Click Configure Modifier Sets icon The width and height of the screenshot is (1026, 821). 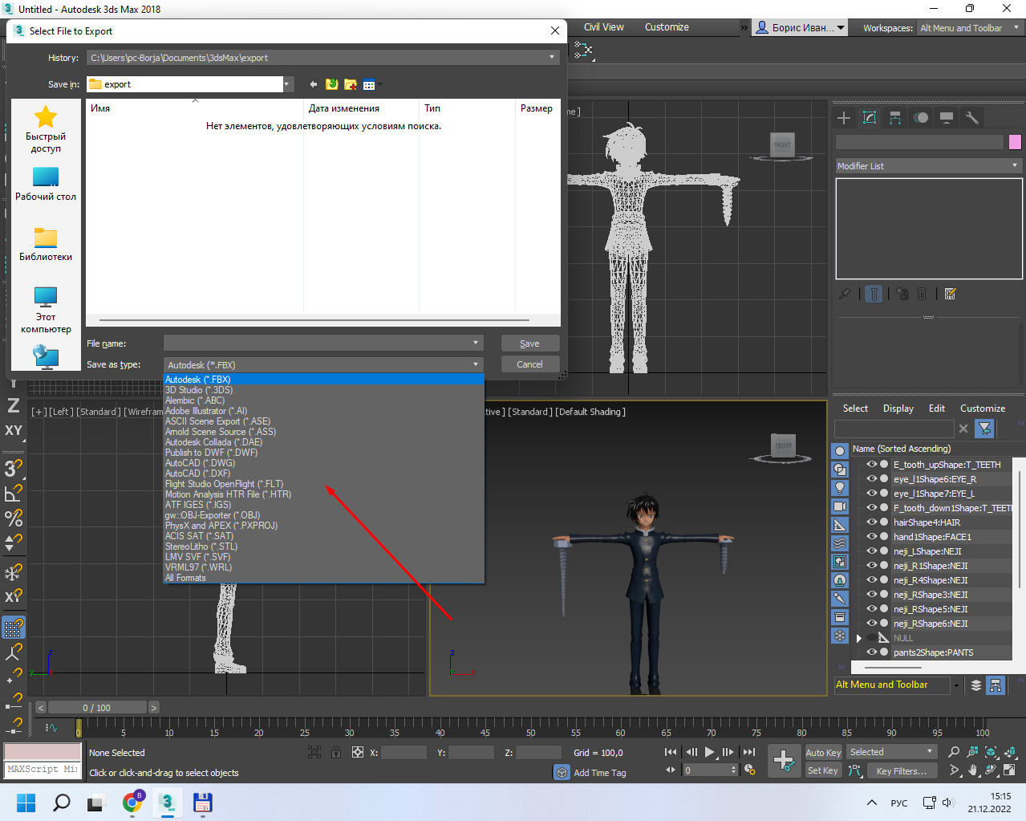pyautogui.click(x=951, y=294)
